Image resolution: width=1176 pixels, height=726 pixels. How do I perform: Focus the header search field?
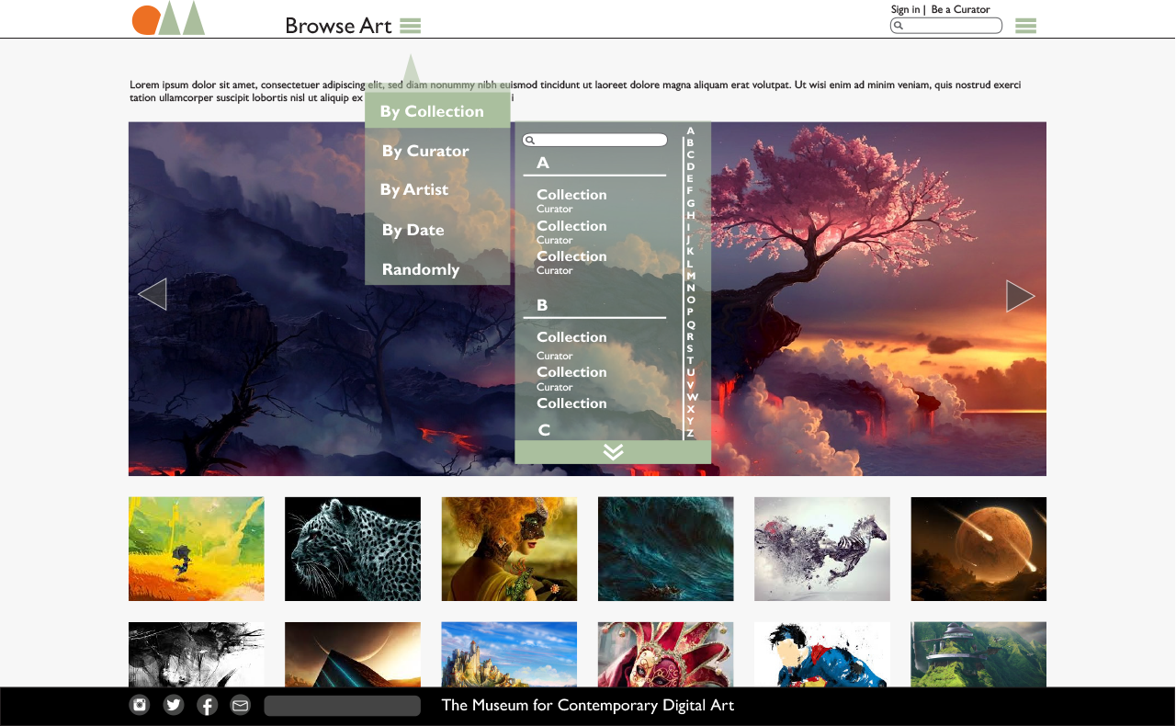tap(946, 26)
